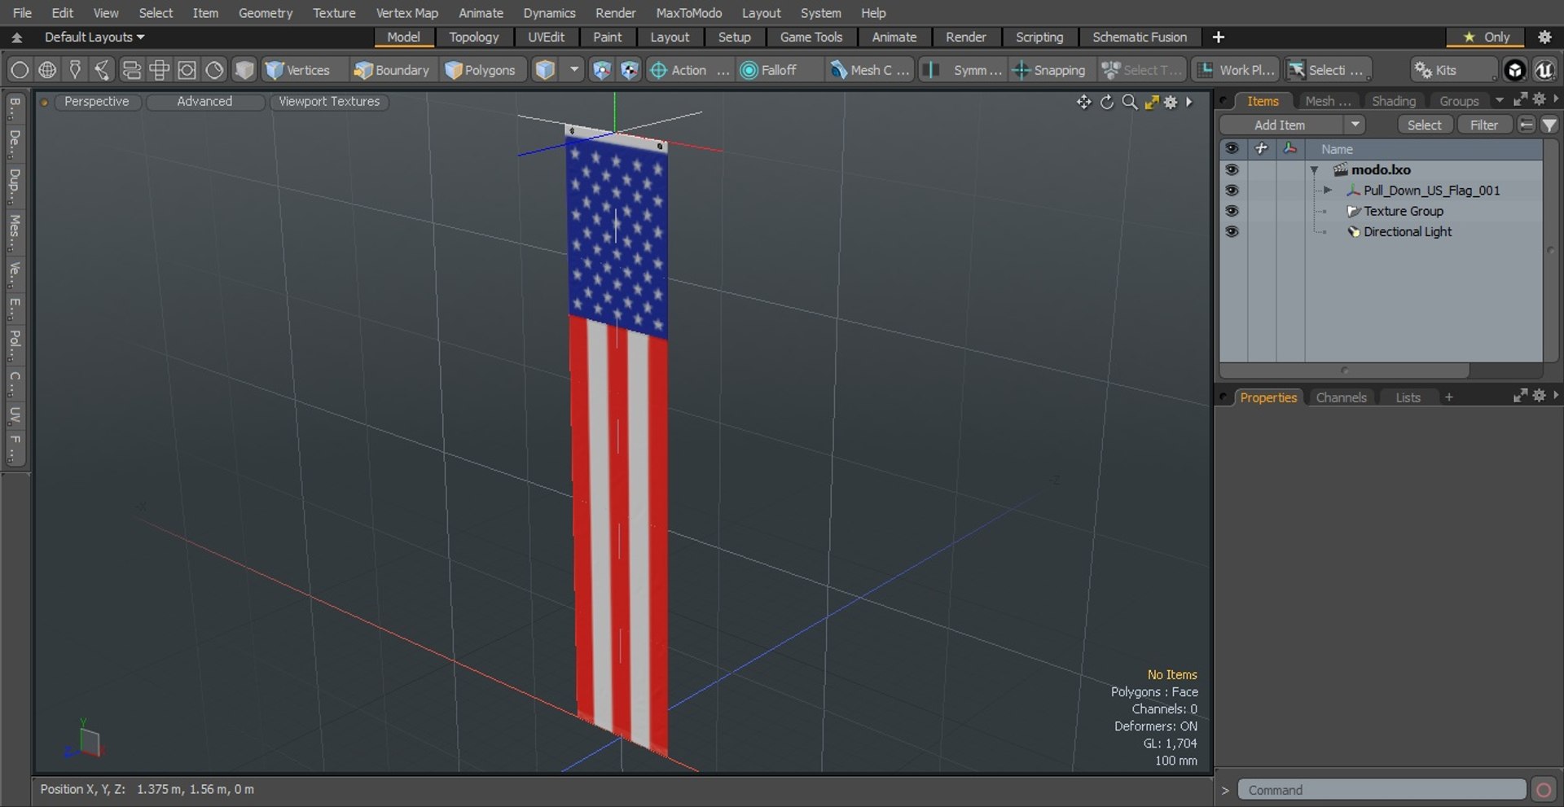Click the Command input field
The height and width of the screenshot is (807, 1564).
(1382, 790)
